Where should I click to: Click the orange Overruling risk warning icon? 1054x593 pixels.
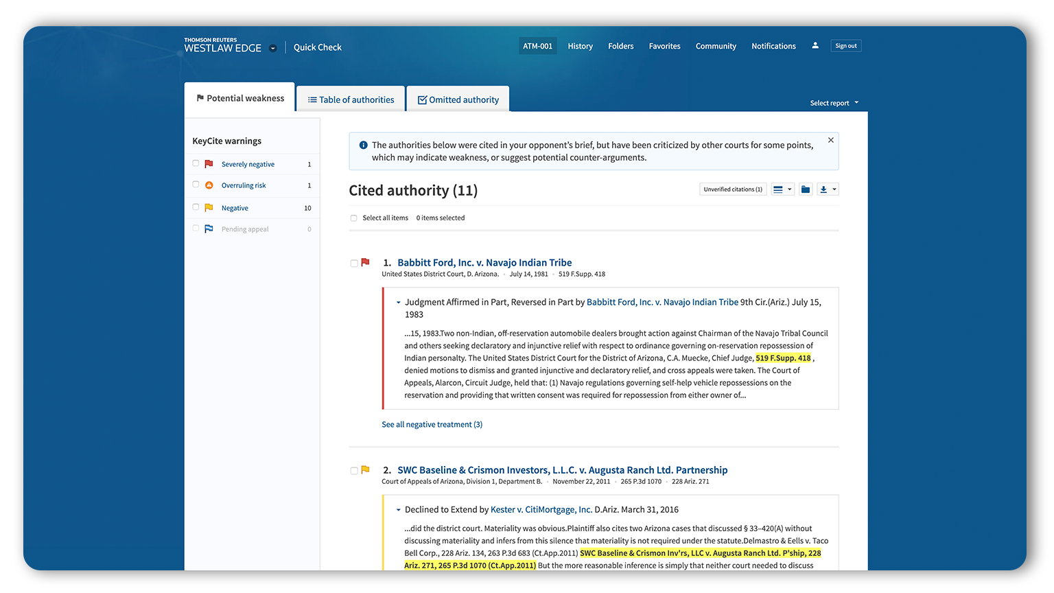pos(209,185)
